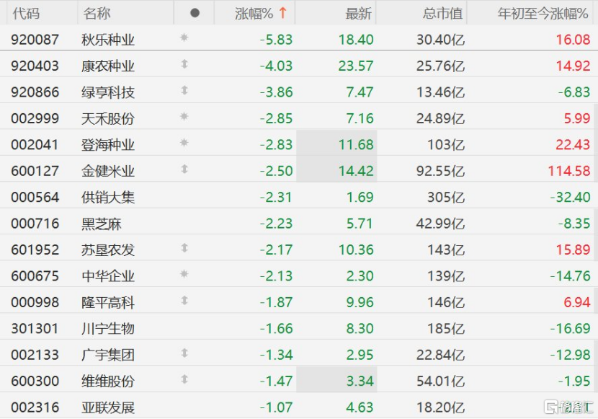The image size is (598, 419).
Task: Open stock 亚联发展
Action: [108, 408]
